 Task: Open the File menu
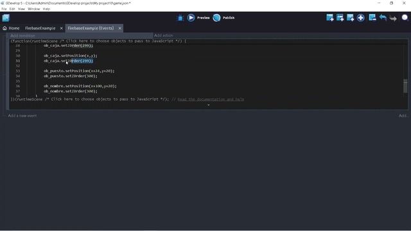point(4,9)
